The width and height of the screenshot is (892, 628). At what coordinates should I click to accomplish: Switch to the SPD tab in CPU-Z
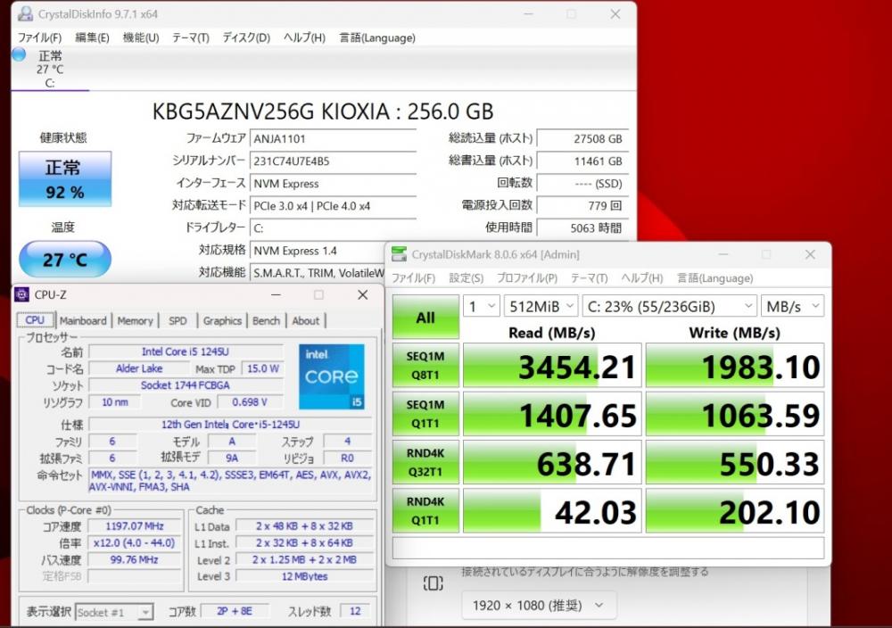click(x=178, y=321)
